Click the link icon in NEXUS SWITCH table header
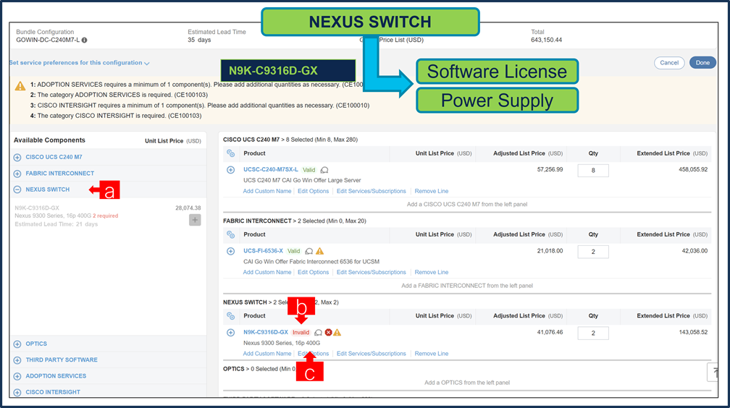The image size is (730, 408). pos(230,316)
